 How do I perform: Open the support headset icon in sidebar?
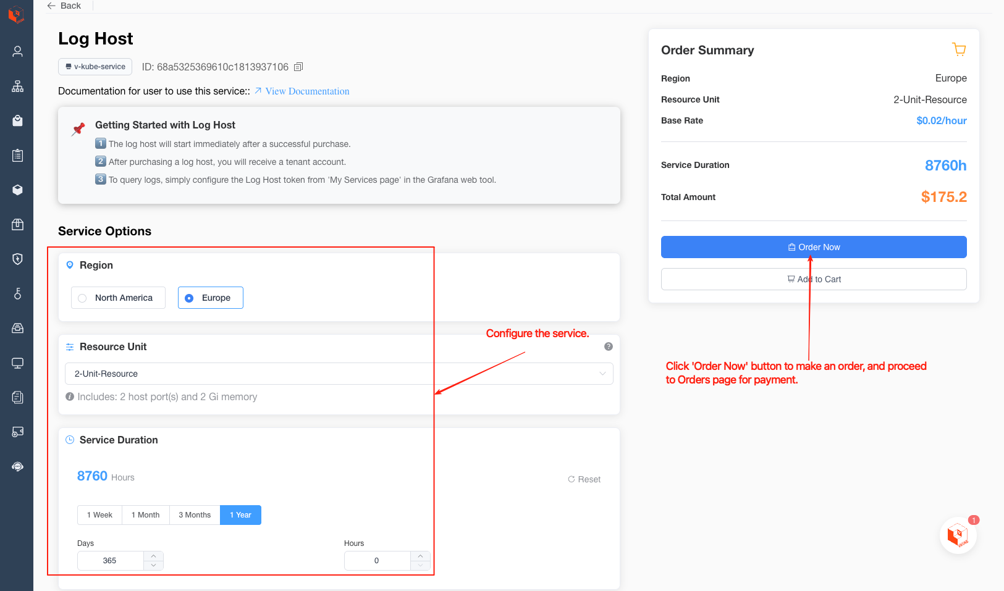[17, 466]
